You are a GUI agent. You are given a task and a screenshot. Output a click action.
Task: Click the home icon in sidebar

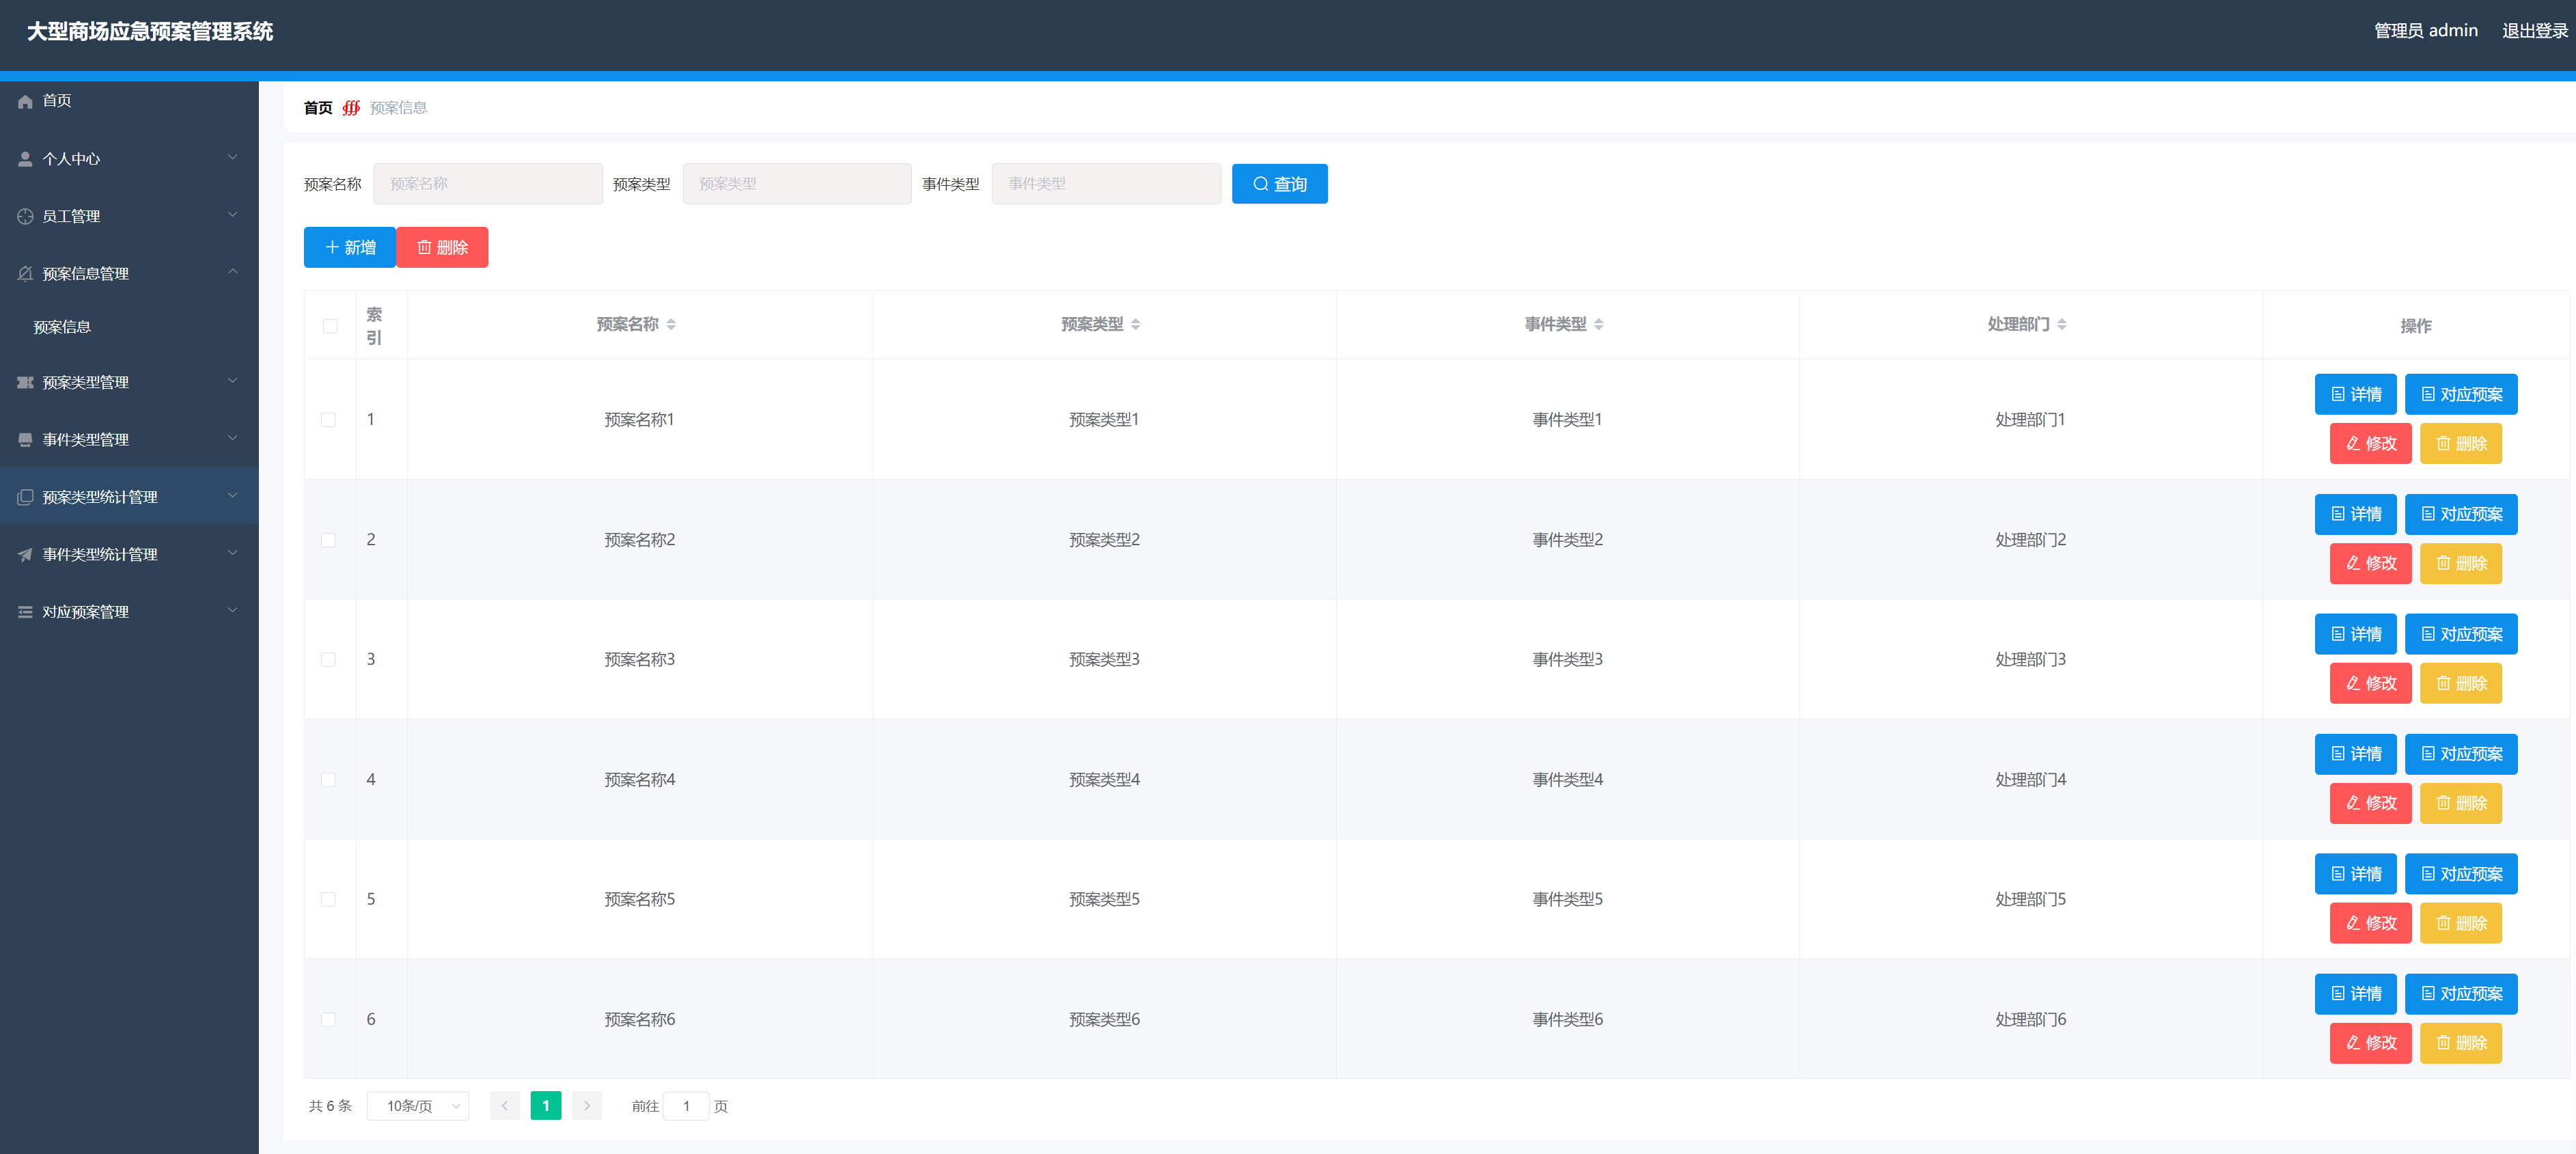25,101
